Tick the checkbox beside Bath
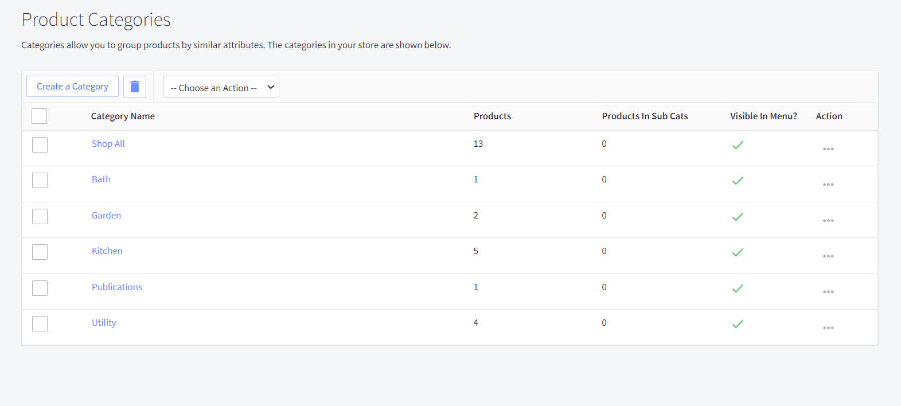 [x=40, y=181]
